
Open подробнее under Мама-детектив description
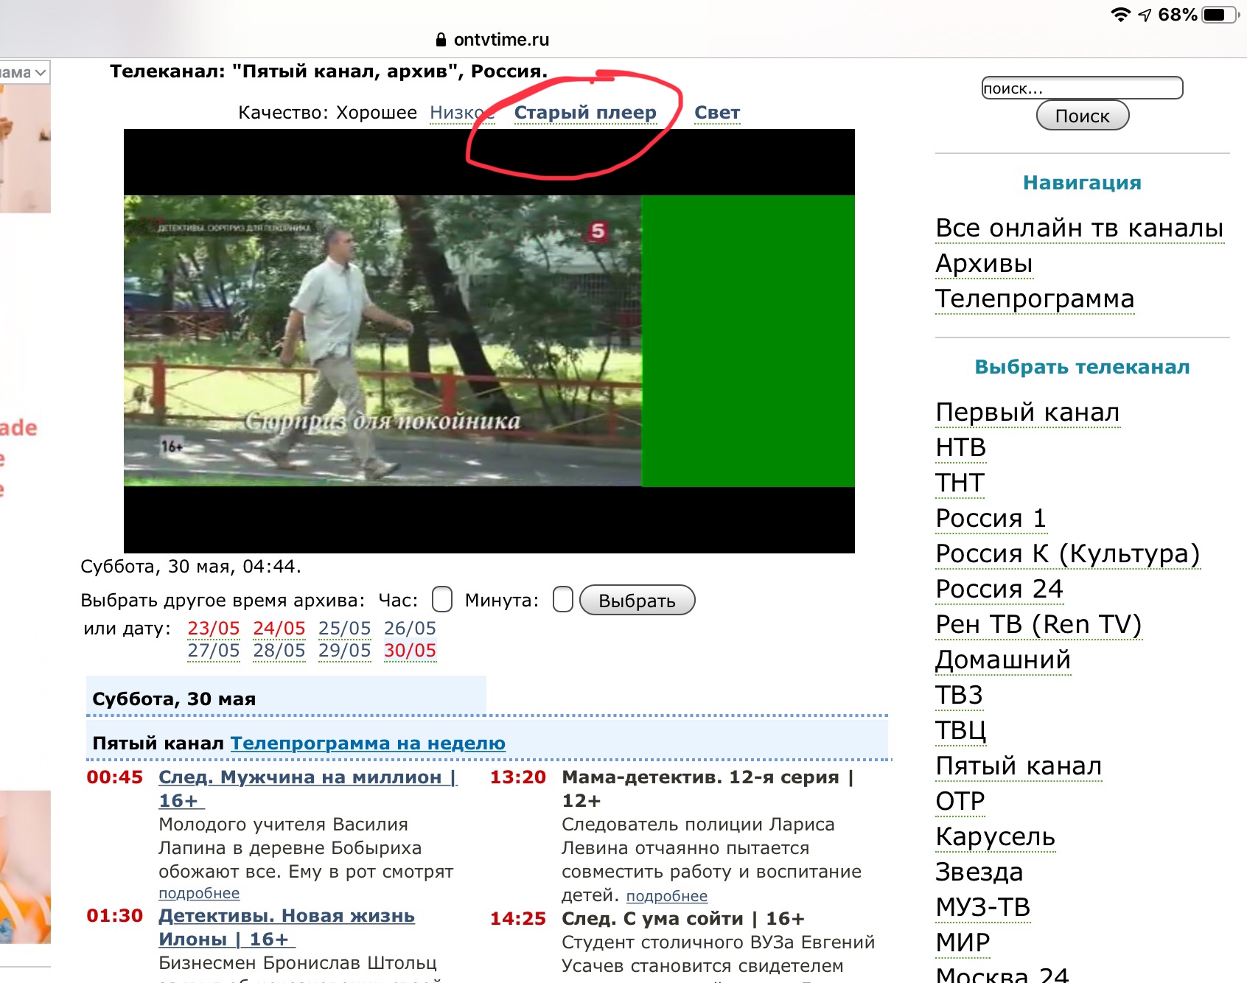click(667, 896)
